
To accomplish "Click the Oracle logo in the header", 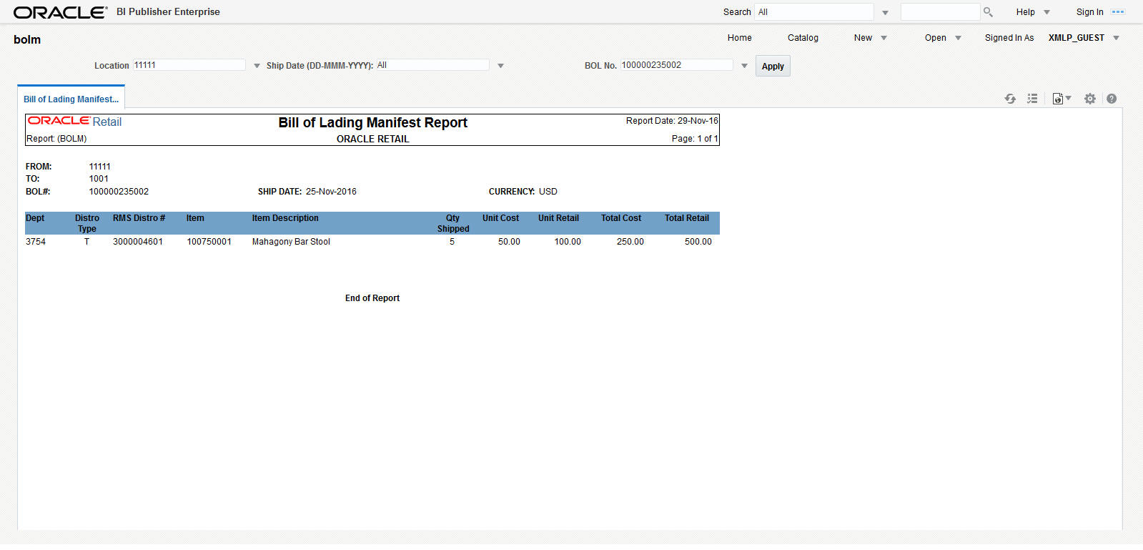I will coord(61,12).
